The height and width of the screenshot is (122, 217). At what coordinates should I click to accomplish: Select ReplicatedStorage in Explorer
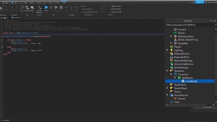183,61
